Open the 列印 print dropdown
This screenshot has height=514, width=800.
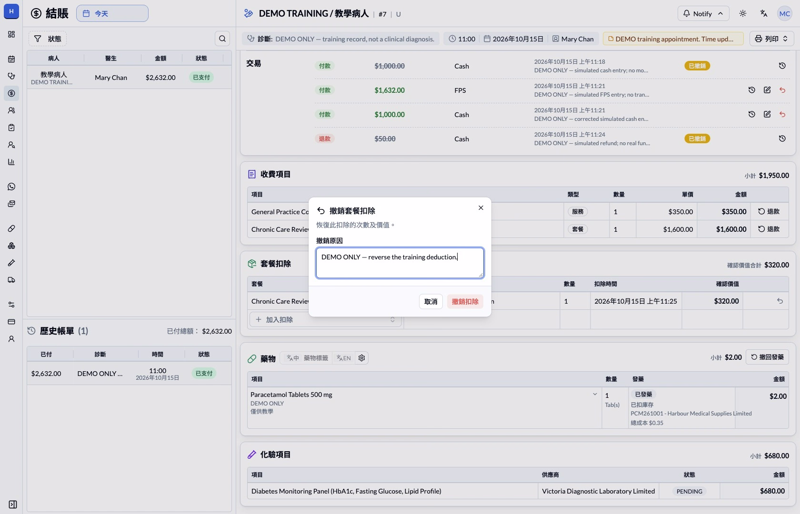pyautogui.click(x=772, y=39)
